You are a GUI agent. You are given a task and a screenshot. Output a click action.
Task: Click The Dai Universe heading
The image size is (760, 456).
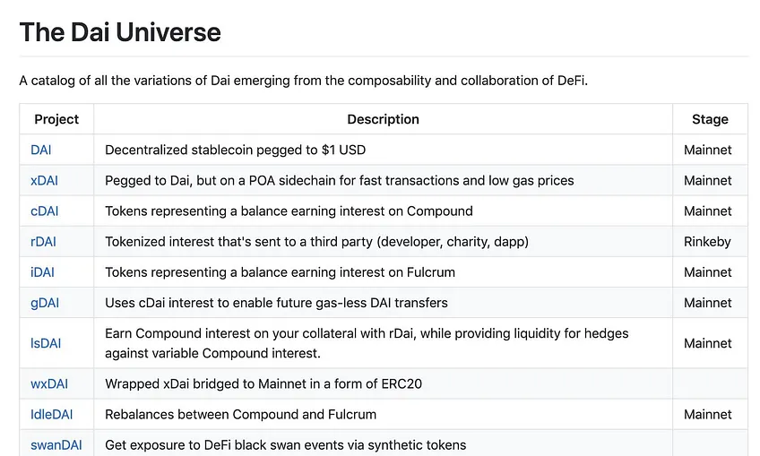[x=120, y=32]
